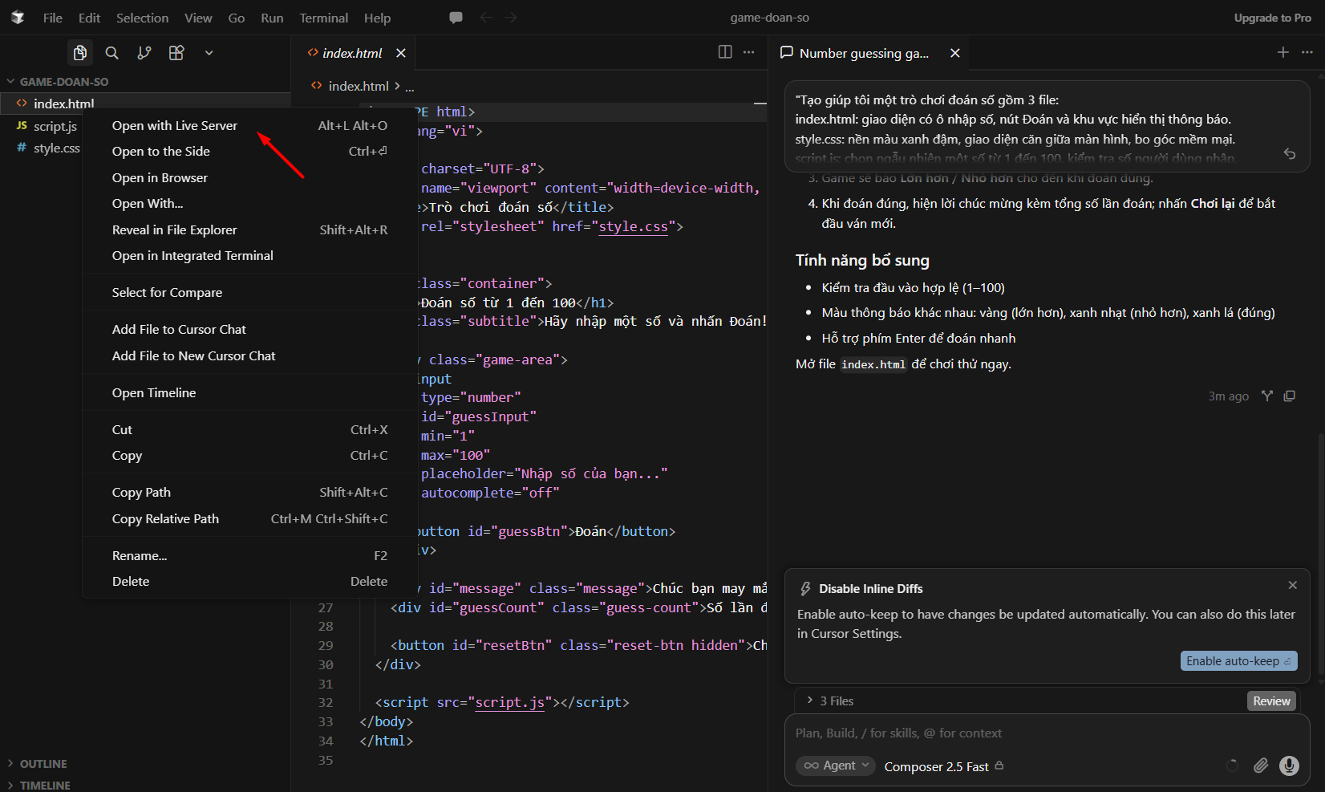Enable auto-keep in Disable Inline Diffs

point(1238,661)
